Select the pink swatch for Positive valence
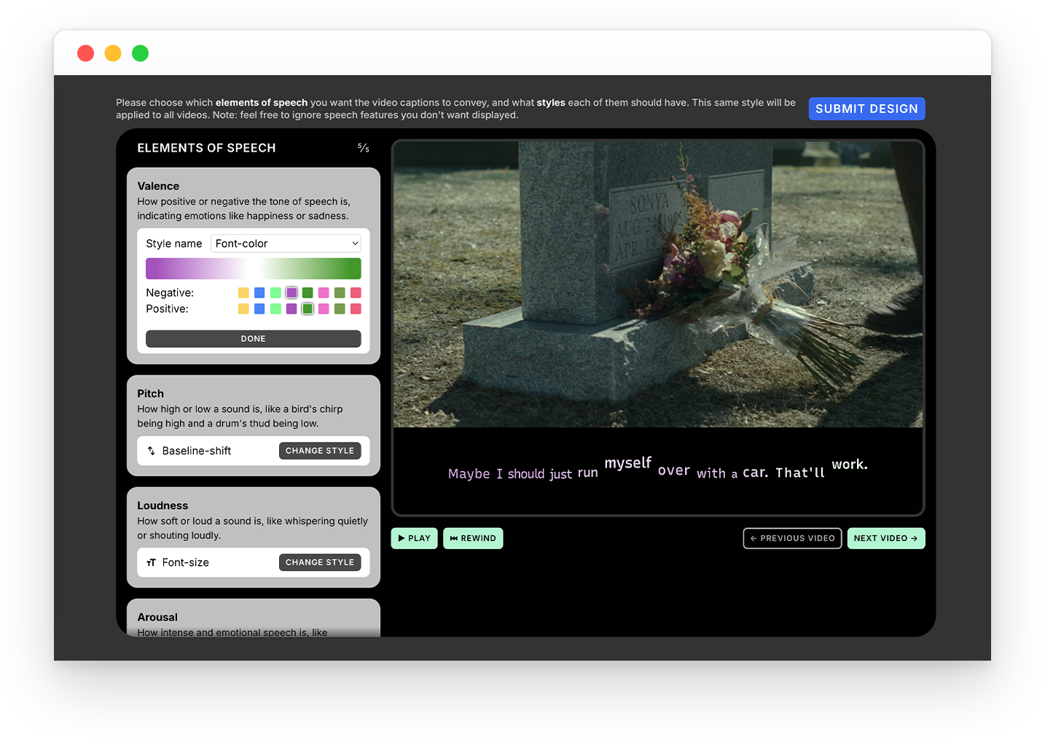1045x738 pixels. click(324, 308)
